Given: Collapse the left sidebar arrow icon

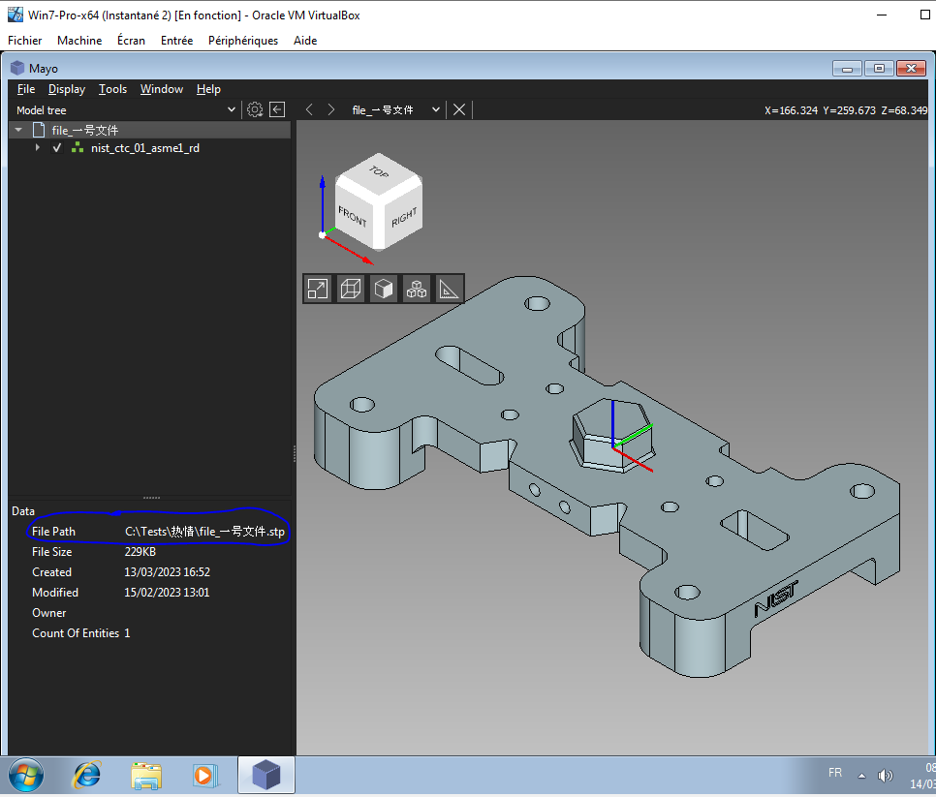Looking at the screenshot, I should pos(277,109).
